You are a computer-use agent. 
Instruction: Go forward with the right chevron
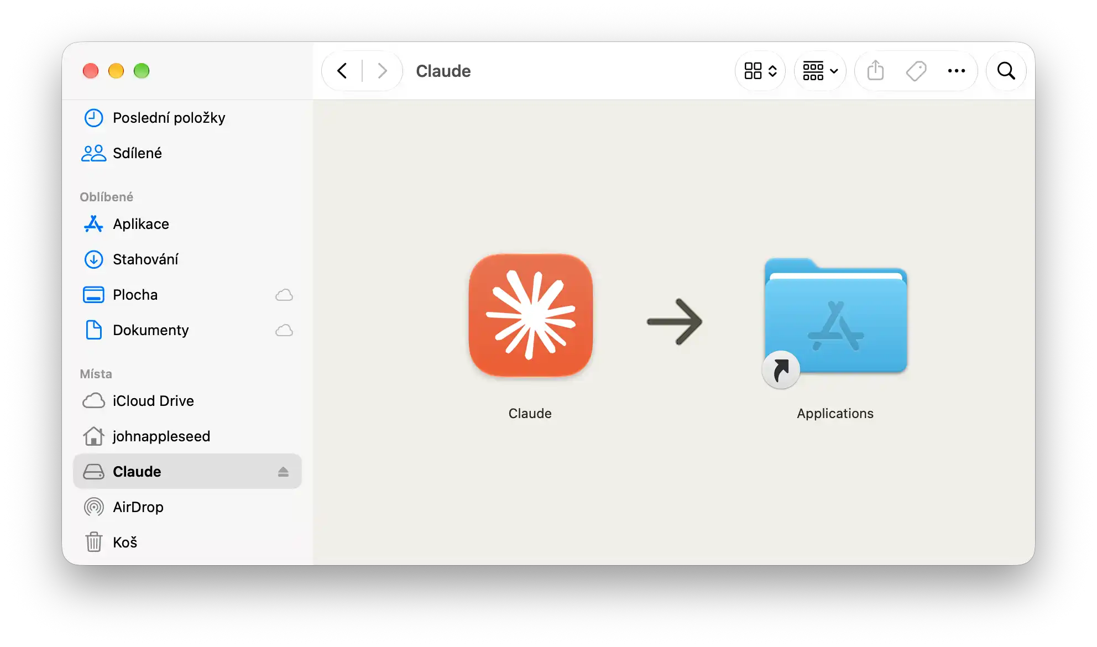382,71
